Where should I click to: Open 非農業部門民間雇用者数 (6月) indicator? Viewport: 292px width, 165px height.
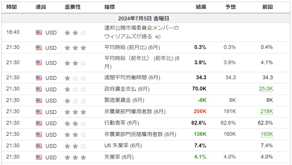point(140,134)
